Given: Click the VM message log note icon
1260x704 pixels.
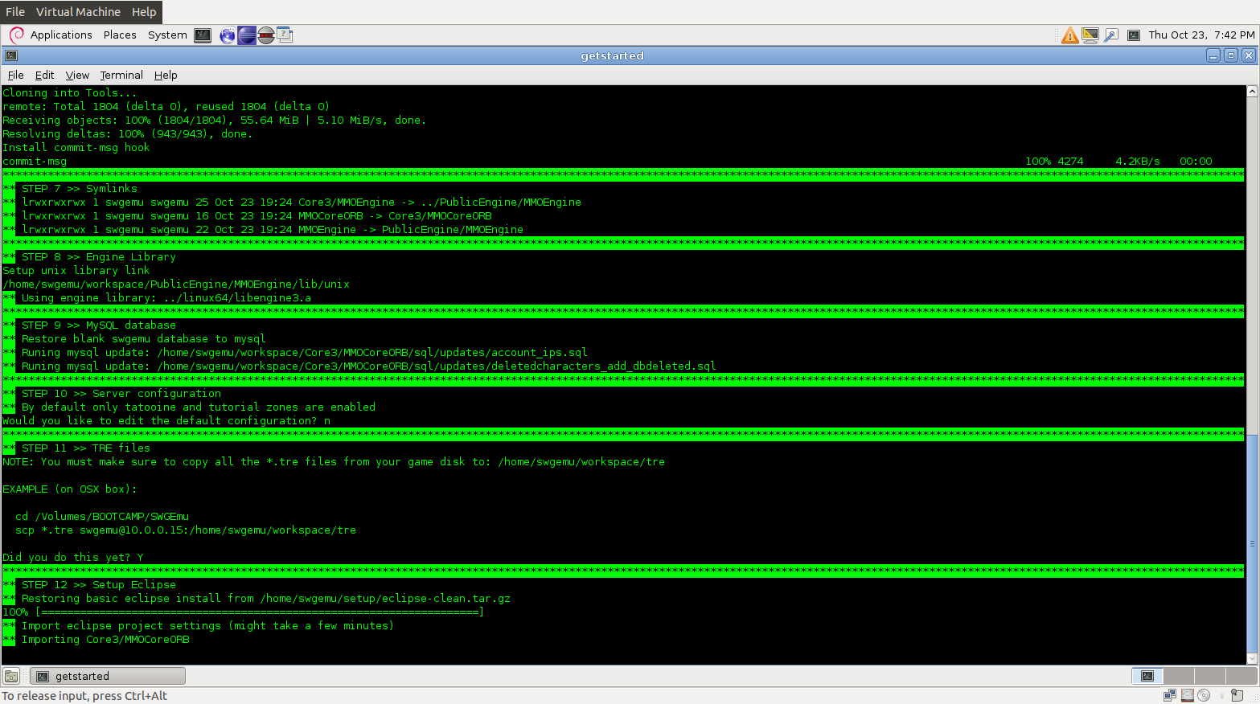Looking at the screenshot, I should click(1237, 695).
